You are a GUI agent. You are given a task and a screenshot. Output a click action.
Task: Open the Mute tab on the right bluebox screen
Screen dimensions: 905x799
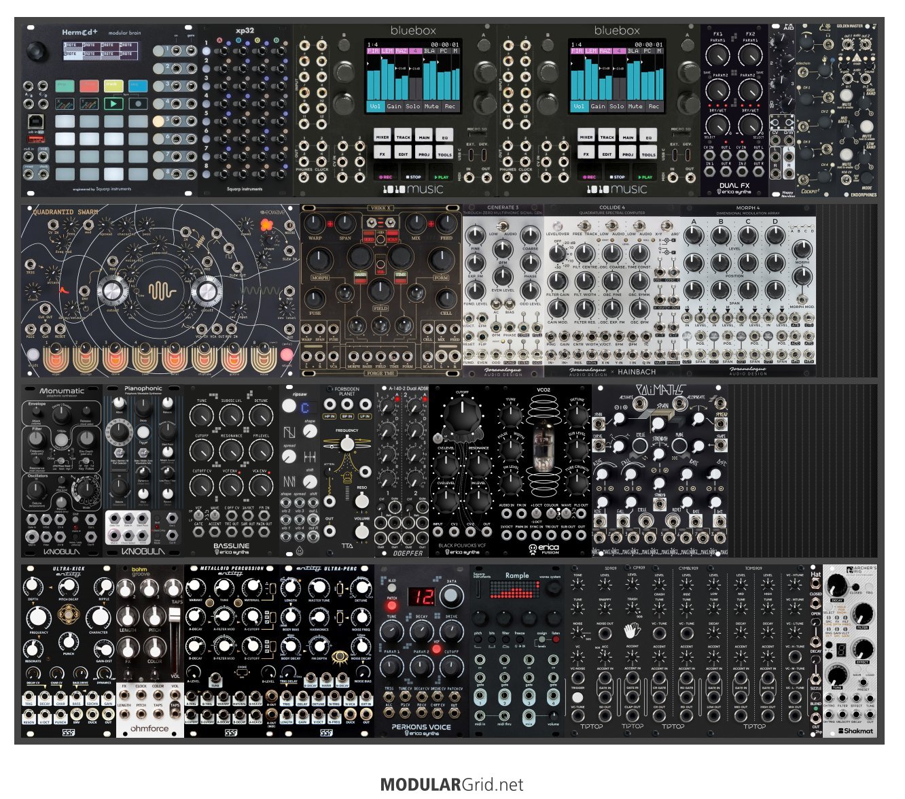(x=635, y=106)
